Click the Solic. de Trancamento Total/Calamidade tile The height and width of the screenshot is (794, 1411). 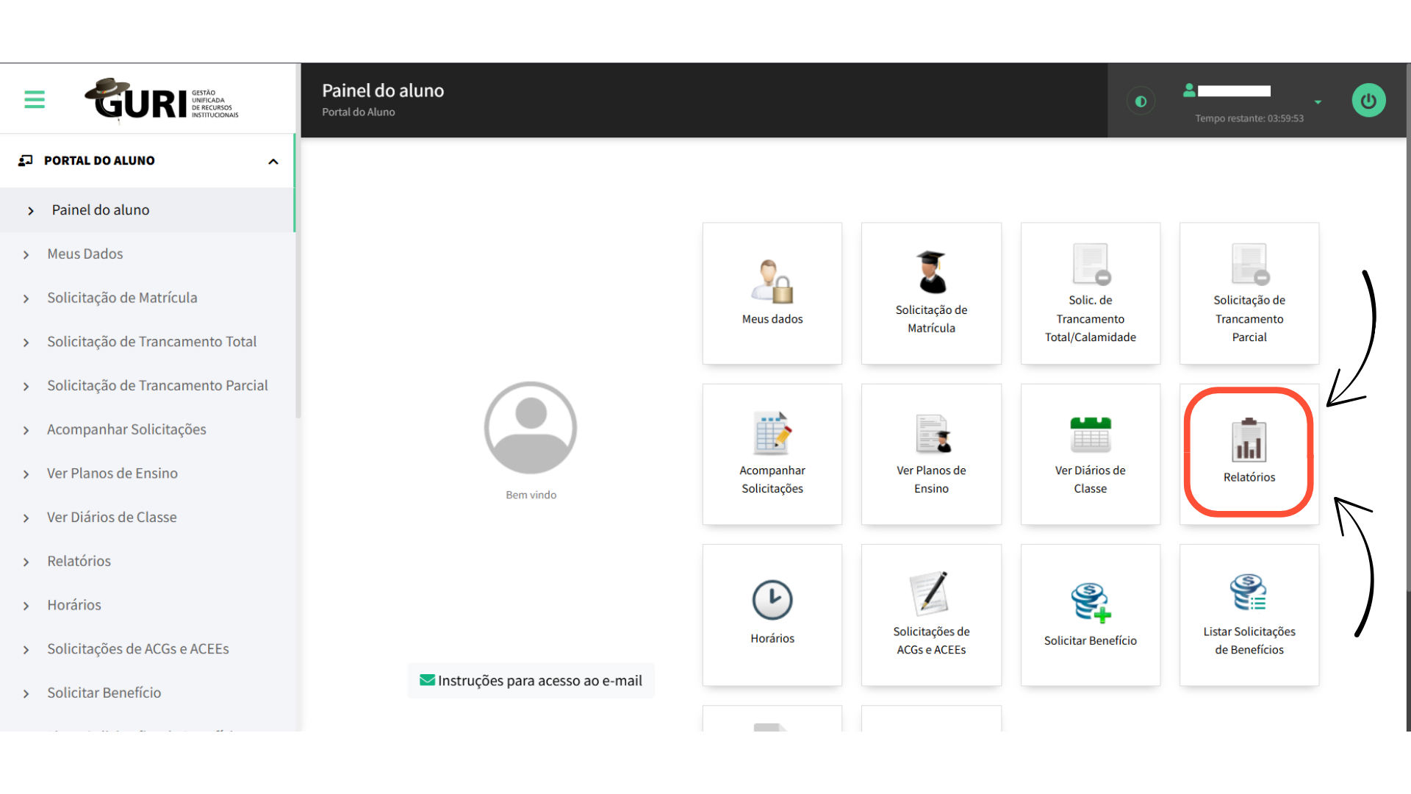click(1090, 293)
